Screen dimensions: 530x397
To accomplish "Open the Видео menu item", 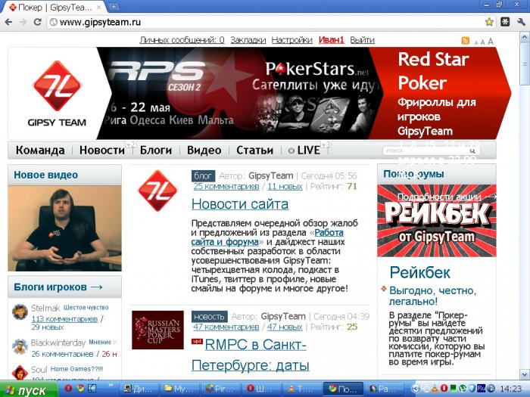I will (x=204, y=150).
